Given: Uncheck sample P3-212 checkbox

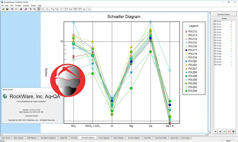Looking at the screenshot, I should [215, 22].
